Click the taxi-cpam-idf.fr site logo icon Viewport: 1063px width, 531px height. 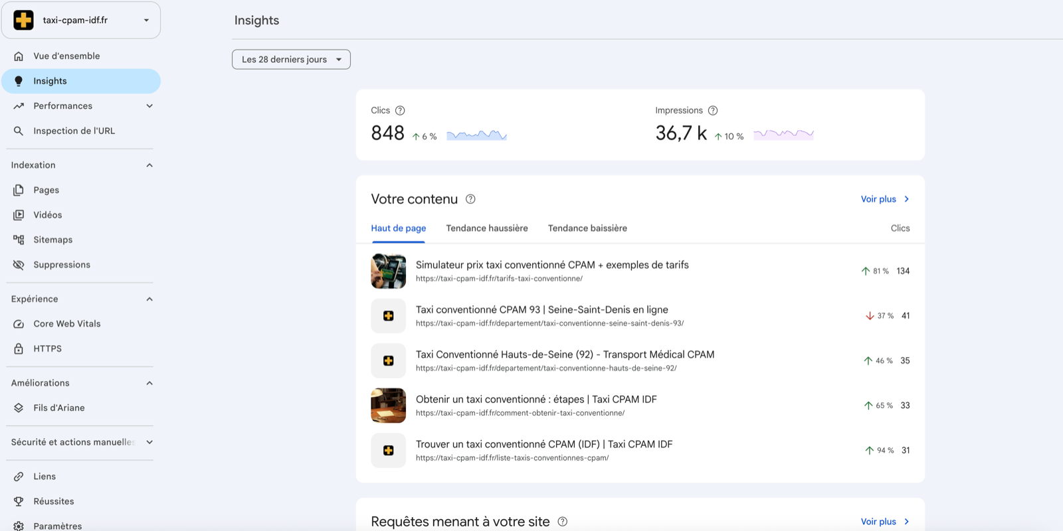[x=24, y=20]
